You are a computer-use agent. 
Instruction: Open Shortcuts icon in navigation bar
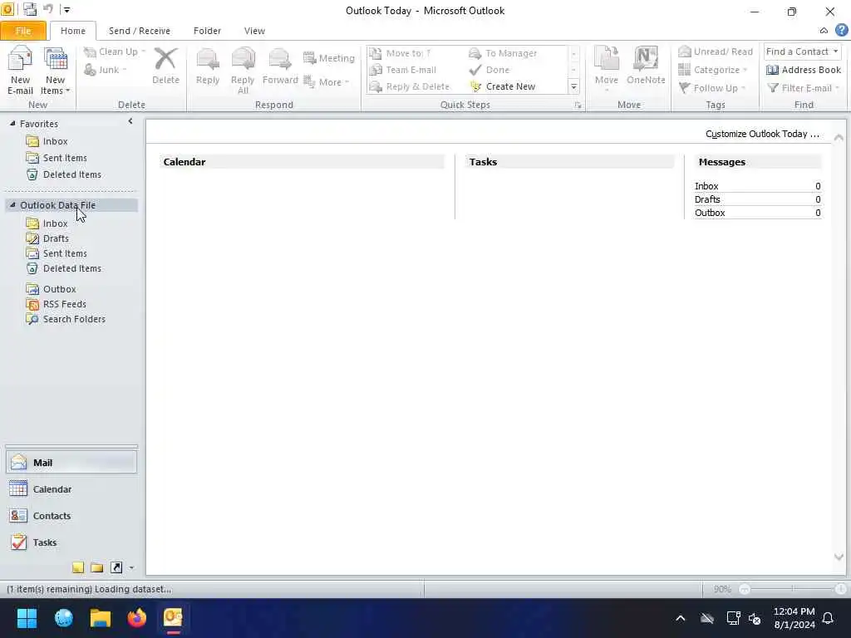[116, 567]
